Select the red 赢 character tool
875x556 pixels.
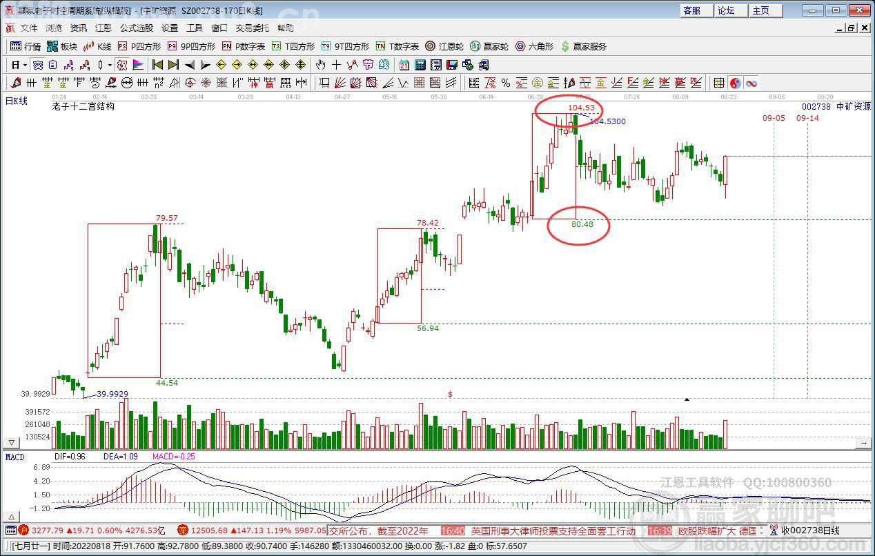pyautogui.click(x=269, y=83)
